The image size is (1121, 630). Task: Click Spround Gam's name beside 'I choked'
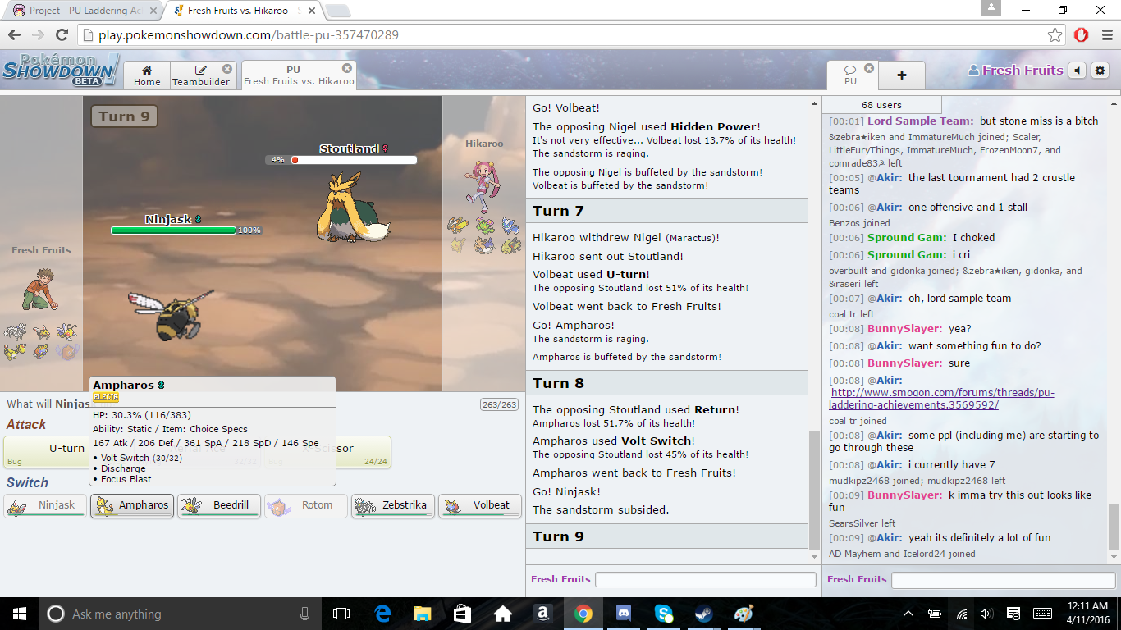908,237
